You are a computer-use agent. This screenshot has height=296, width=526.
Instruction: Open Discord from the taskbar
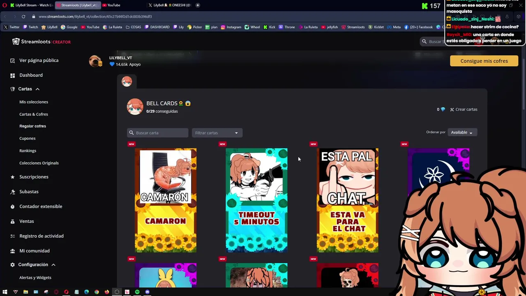[148, 292]
